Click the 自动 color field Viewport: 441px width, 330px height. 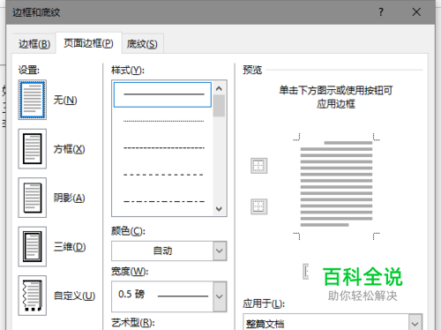[162, 251]
